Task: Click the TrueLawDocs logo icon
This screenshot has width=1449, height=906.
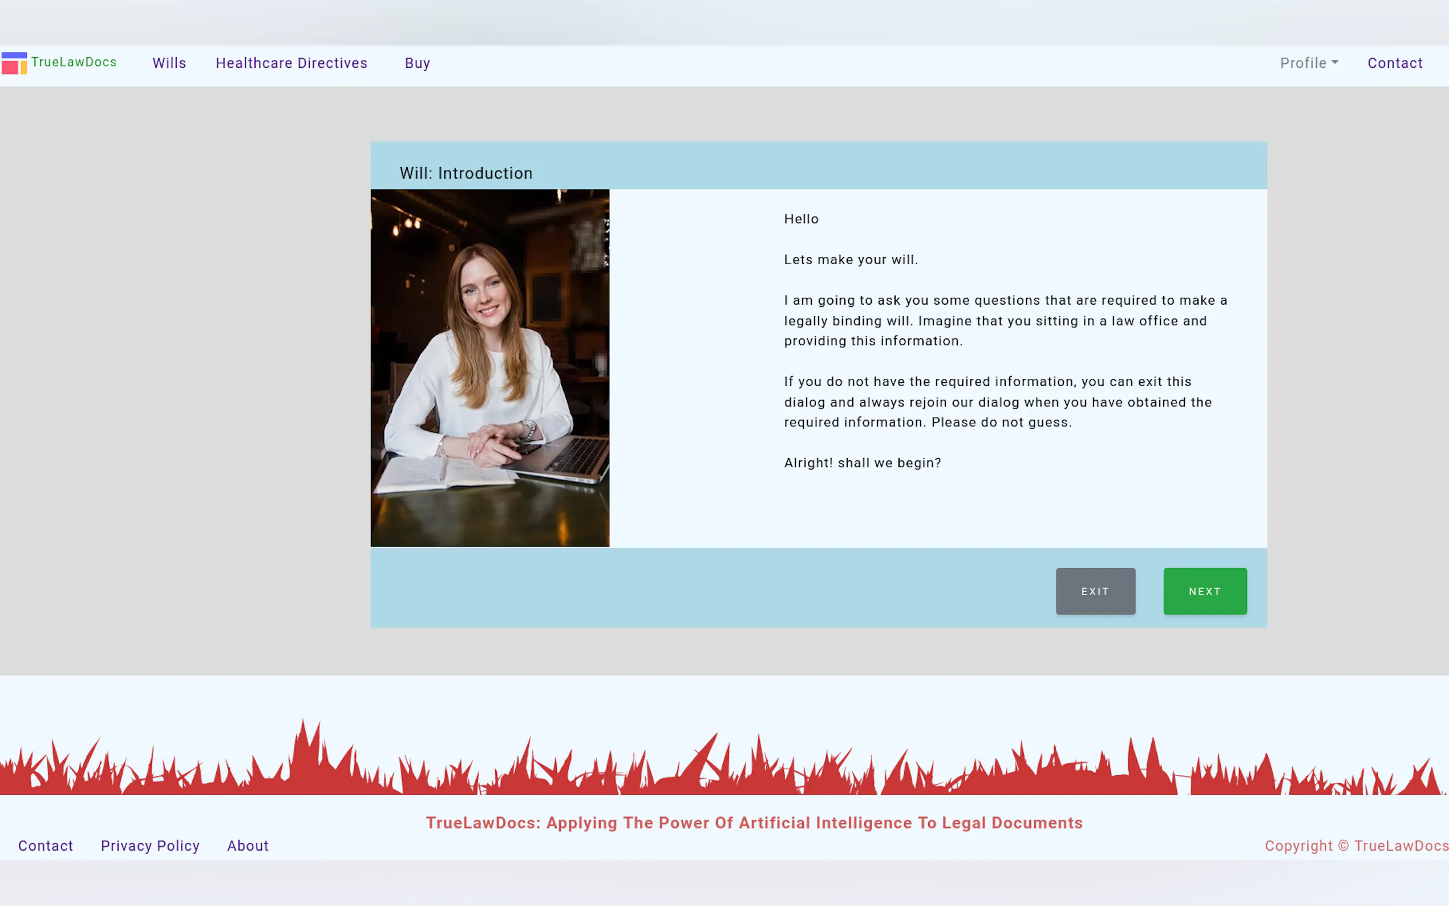Action: (14, 63)
